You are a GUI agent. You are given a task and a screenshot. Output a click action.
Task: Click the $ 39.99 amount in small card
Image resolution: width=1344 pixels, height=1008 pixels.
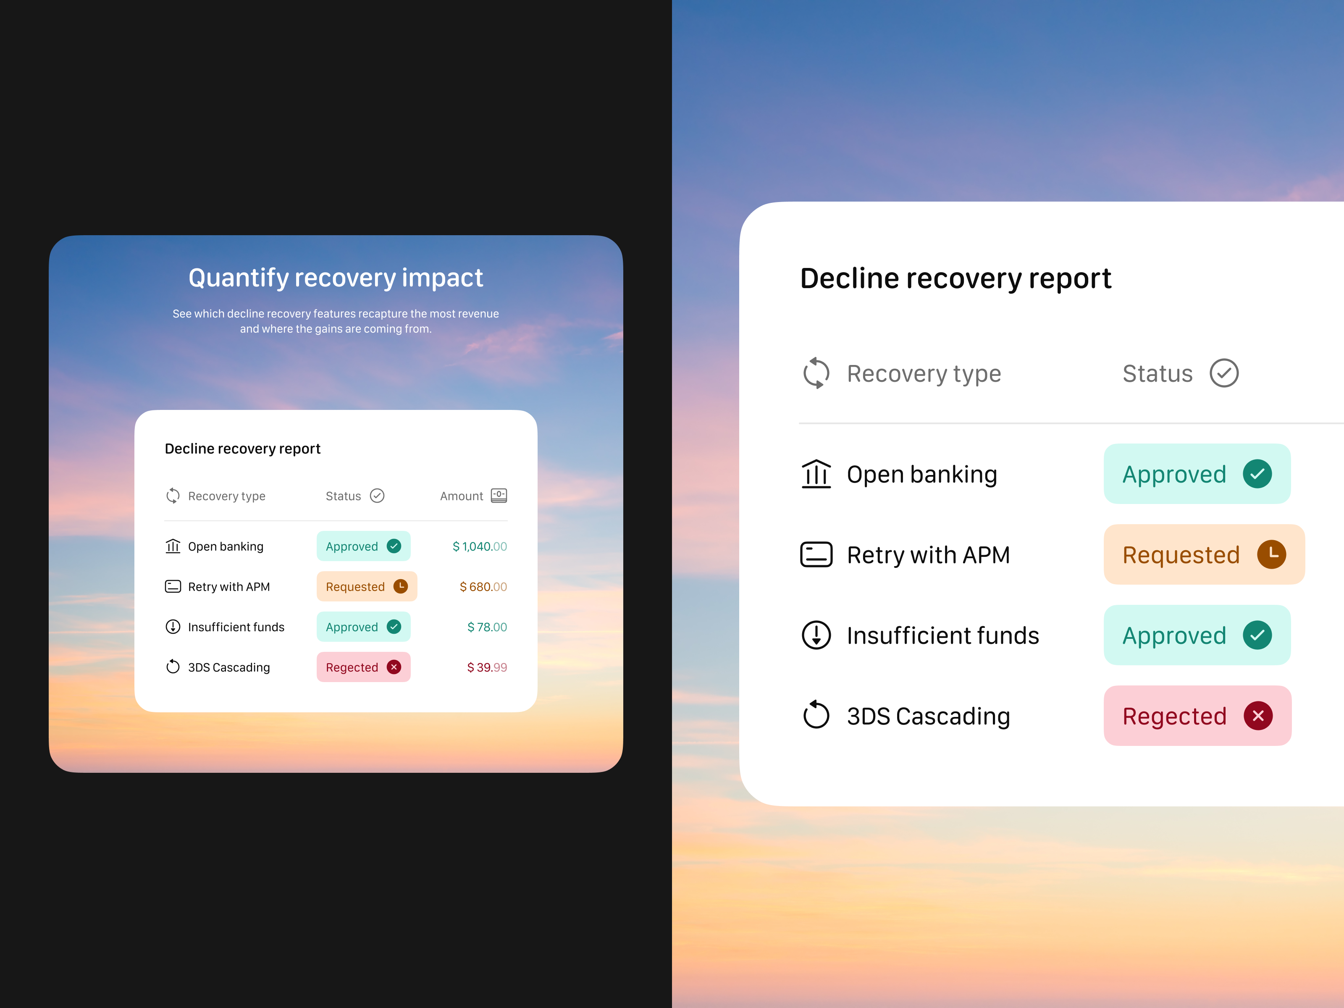tap(487, 667)
